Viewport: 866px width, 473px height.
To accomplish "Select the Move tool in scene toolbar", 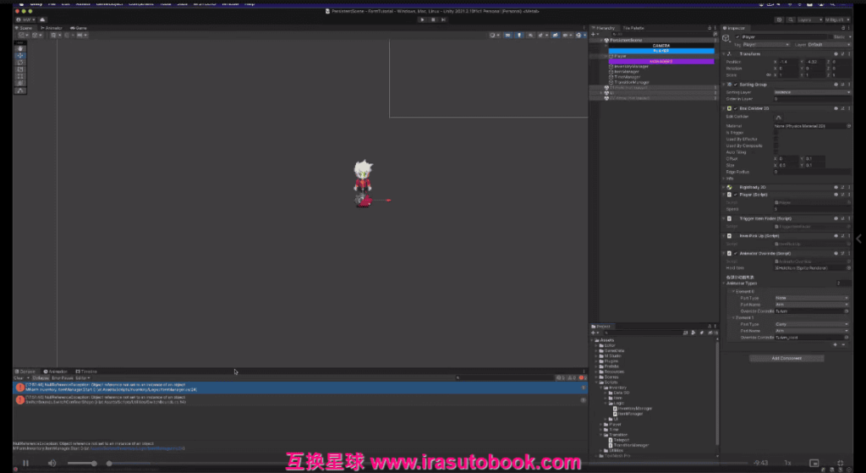I will (21, 55).
